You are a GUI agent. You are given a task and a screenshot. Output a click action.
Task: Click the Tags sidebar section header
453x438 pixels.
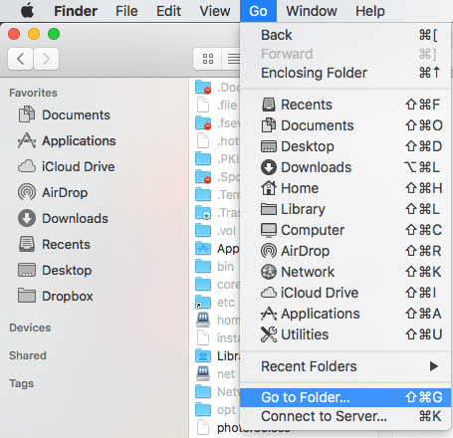tap(21, 383)
